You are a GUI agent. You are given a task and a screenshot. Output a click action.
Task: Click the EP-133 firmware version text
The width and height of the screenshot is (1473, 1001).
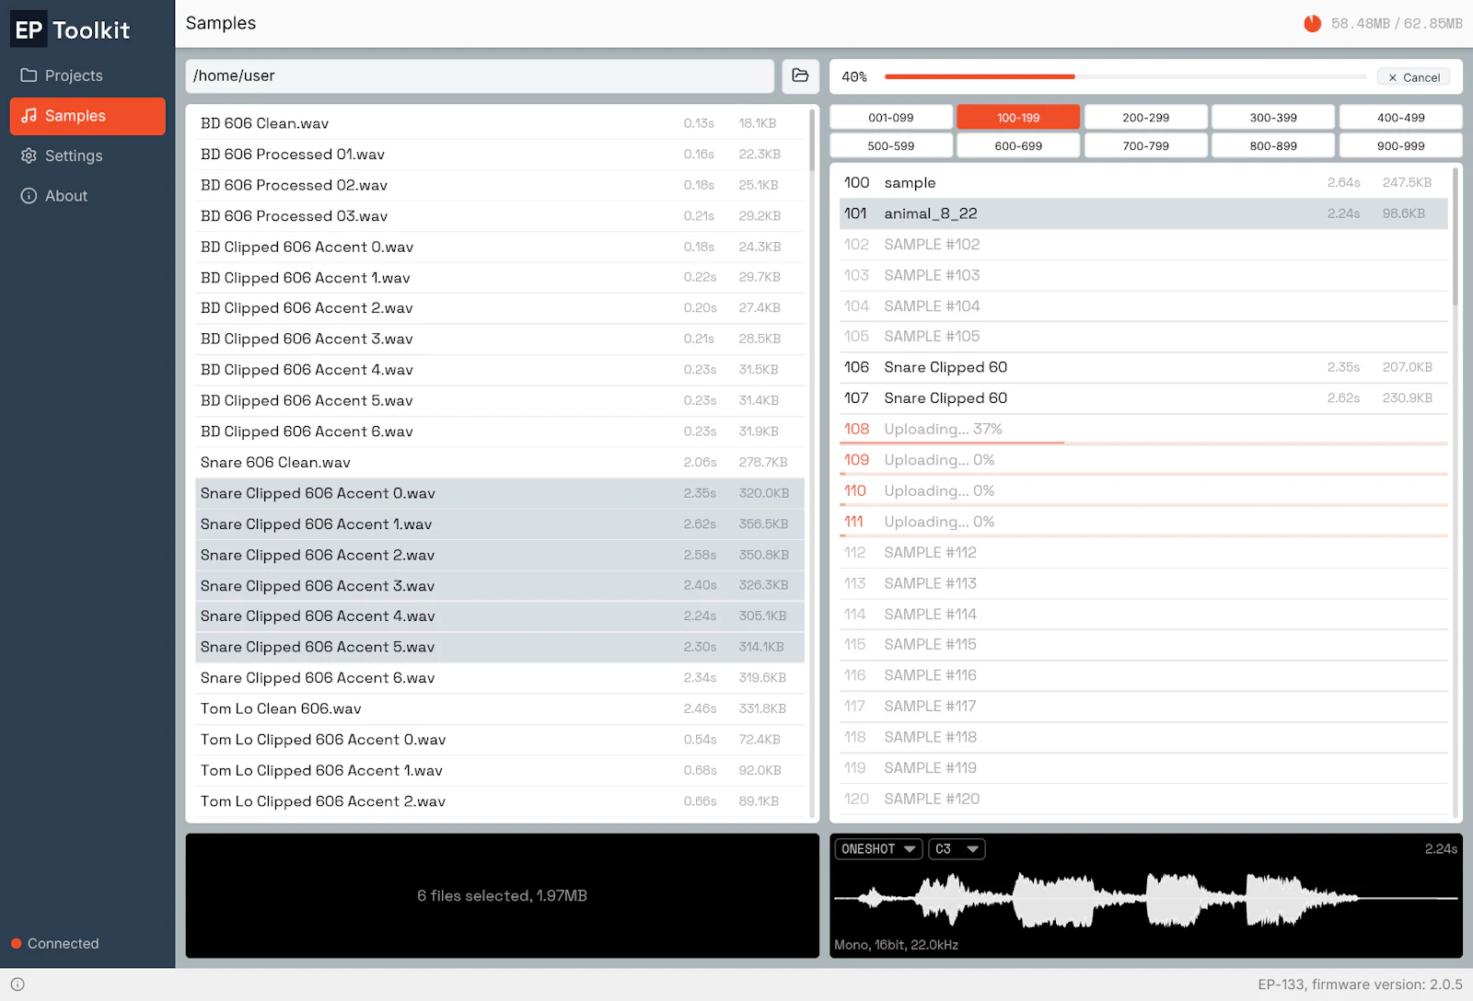click(1360, 984)
